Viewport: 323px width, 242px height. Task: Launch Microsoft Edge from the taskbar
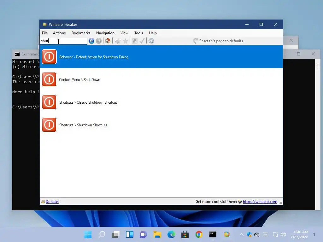171,234
